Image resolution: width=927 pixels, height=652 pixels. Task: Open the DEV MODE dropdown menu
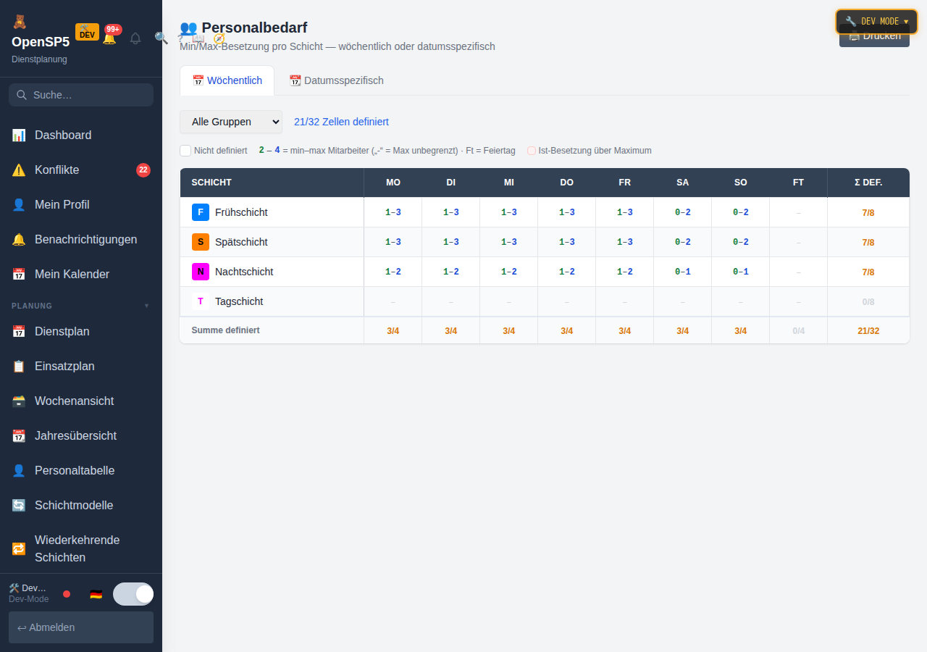pos(876,21)
